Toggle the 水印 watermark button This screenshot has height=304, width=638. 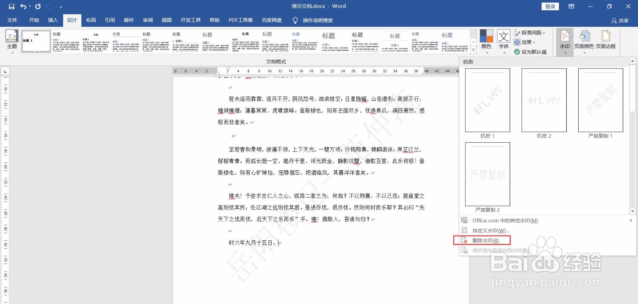(565, 41)
